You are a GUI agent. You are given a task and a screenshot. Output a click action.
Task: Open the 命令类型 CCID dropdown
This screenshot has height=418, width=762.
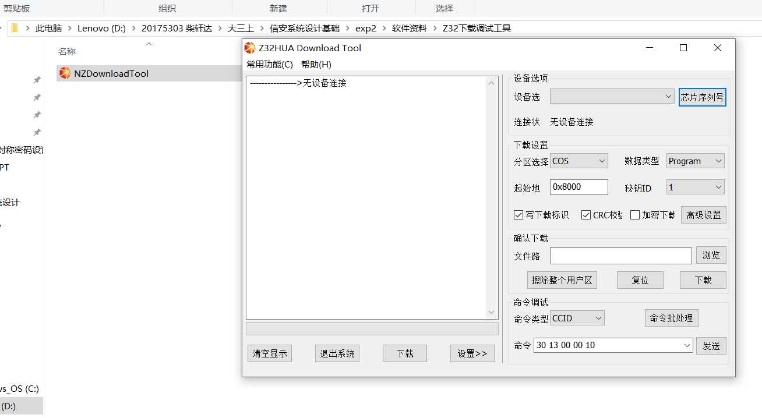coord(577,318)
